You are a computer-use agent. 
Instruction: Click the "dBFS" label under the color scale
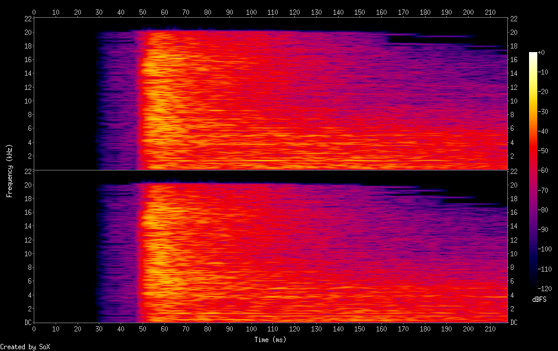pos(538,300)
